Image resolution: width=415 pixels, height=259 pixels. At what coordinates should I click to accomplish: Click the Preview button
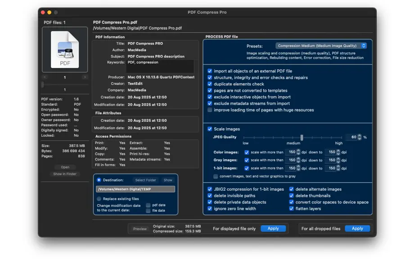tap(140, 229)
